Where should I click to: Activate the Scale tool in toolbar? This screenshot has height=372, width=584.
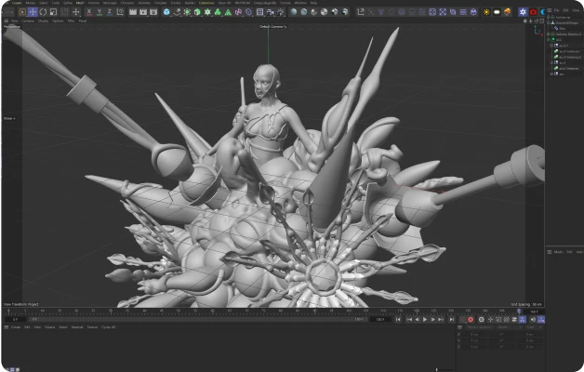click(53, 12)
